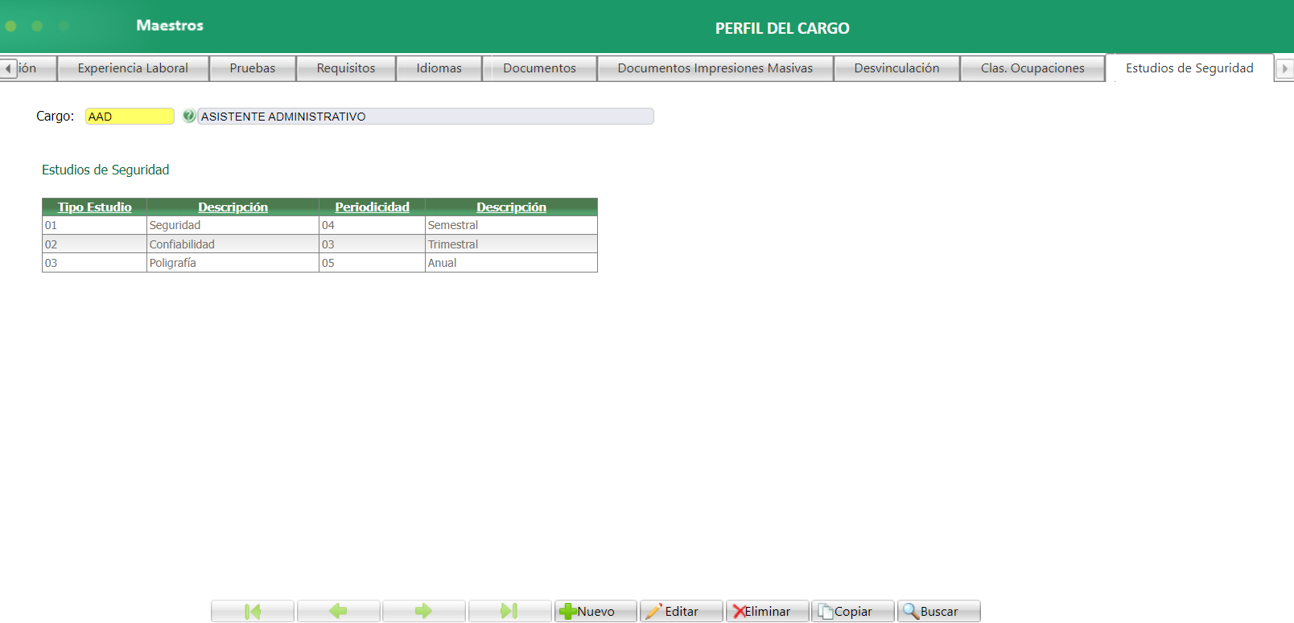Jump to the last record with the navigation arrow

tap(510, 611)
